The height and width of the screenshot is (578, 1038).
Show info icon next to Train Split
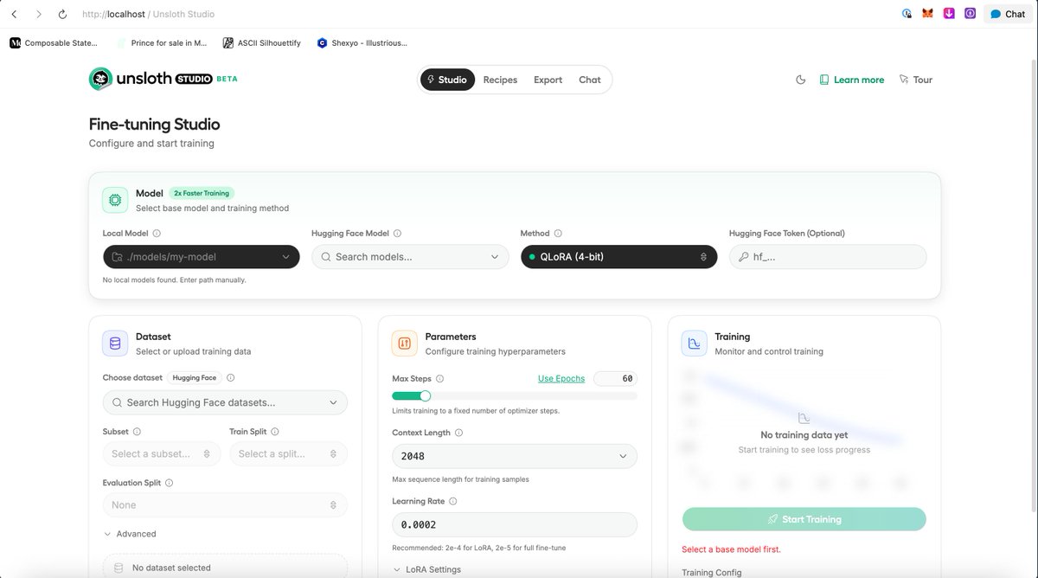tap(276, 432)
